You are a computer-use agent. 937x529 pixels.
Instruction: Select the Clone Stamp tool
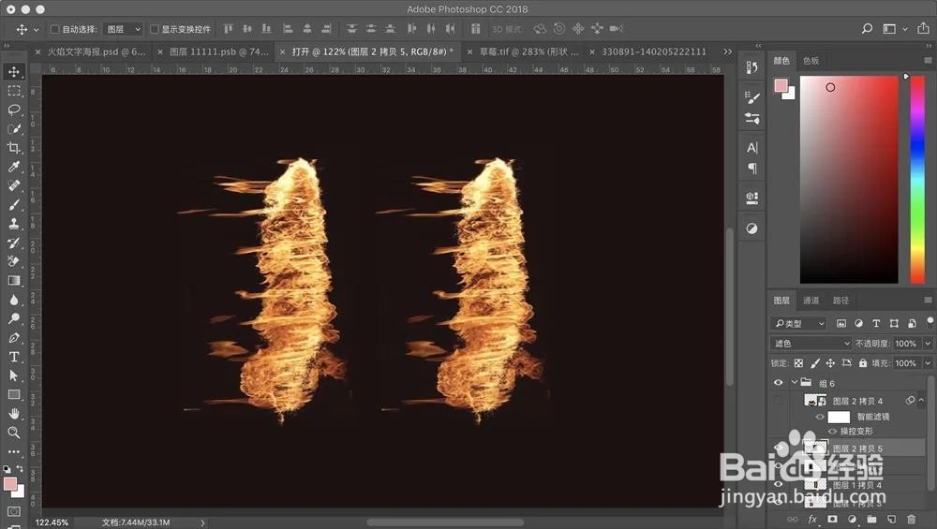click(x=14, y=224)
